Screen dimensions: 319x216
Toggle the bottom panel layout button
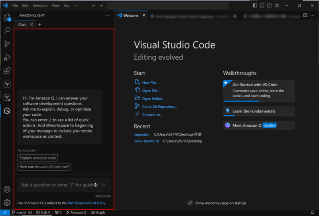coord(262,6)
